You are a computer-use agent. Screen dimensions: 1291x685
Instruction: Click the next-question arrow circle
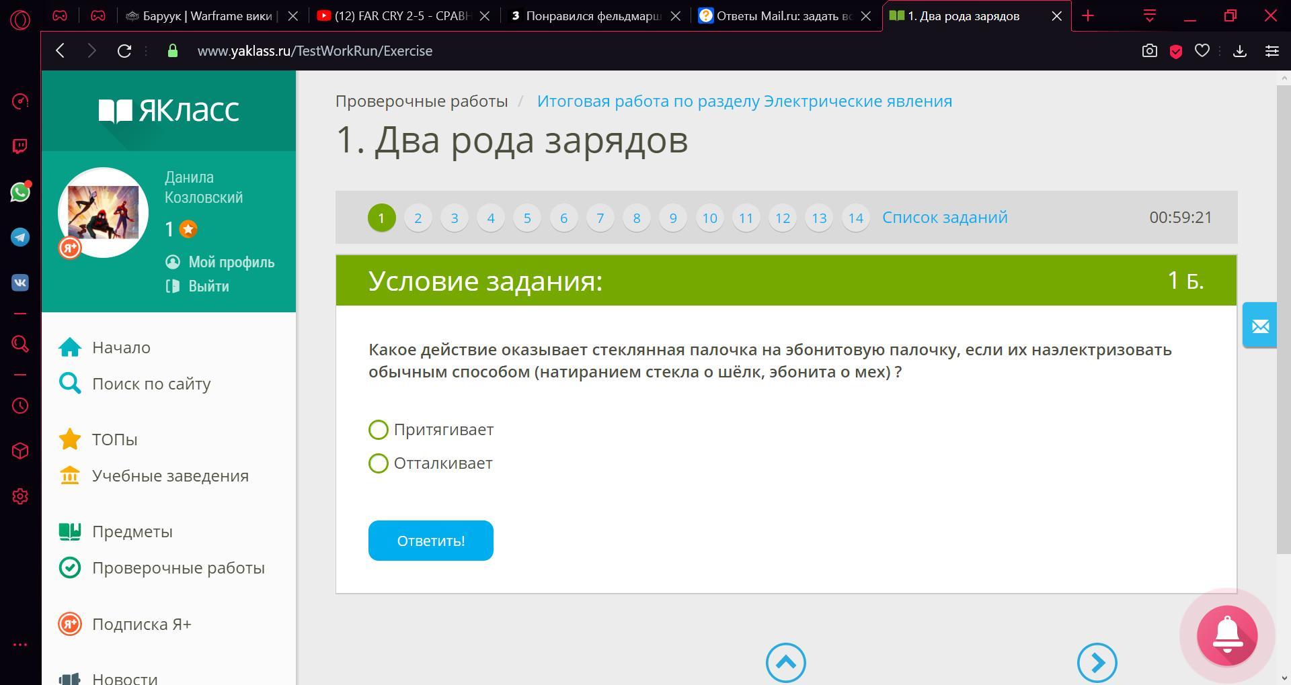[1097, 663]
